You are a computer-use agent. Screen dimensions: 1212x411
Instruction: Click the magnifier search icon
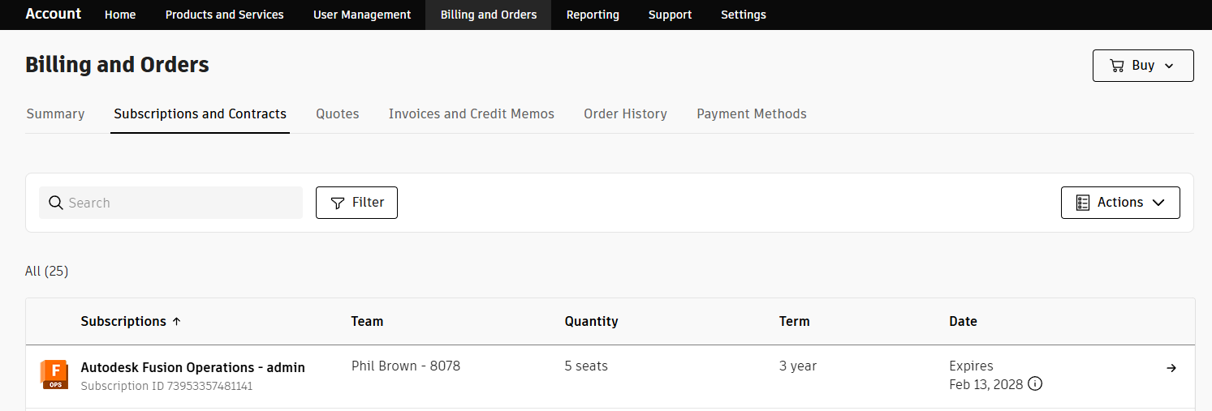pyautogui.click(x=56, y=203)
